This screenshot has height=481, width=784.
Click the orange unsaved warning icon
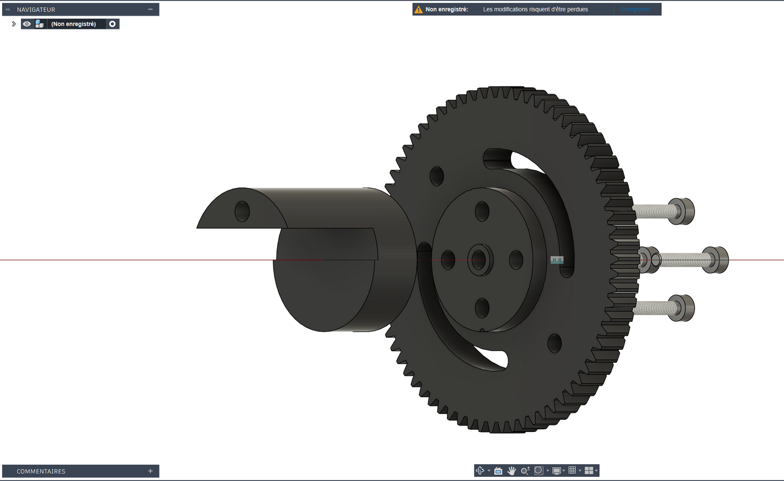click(418, 9)
